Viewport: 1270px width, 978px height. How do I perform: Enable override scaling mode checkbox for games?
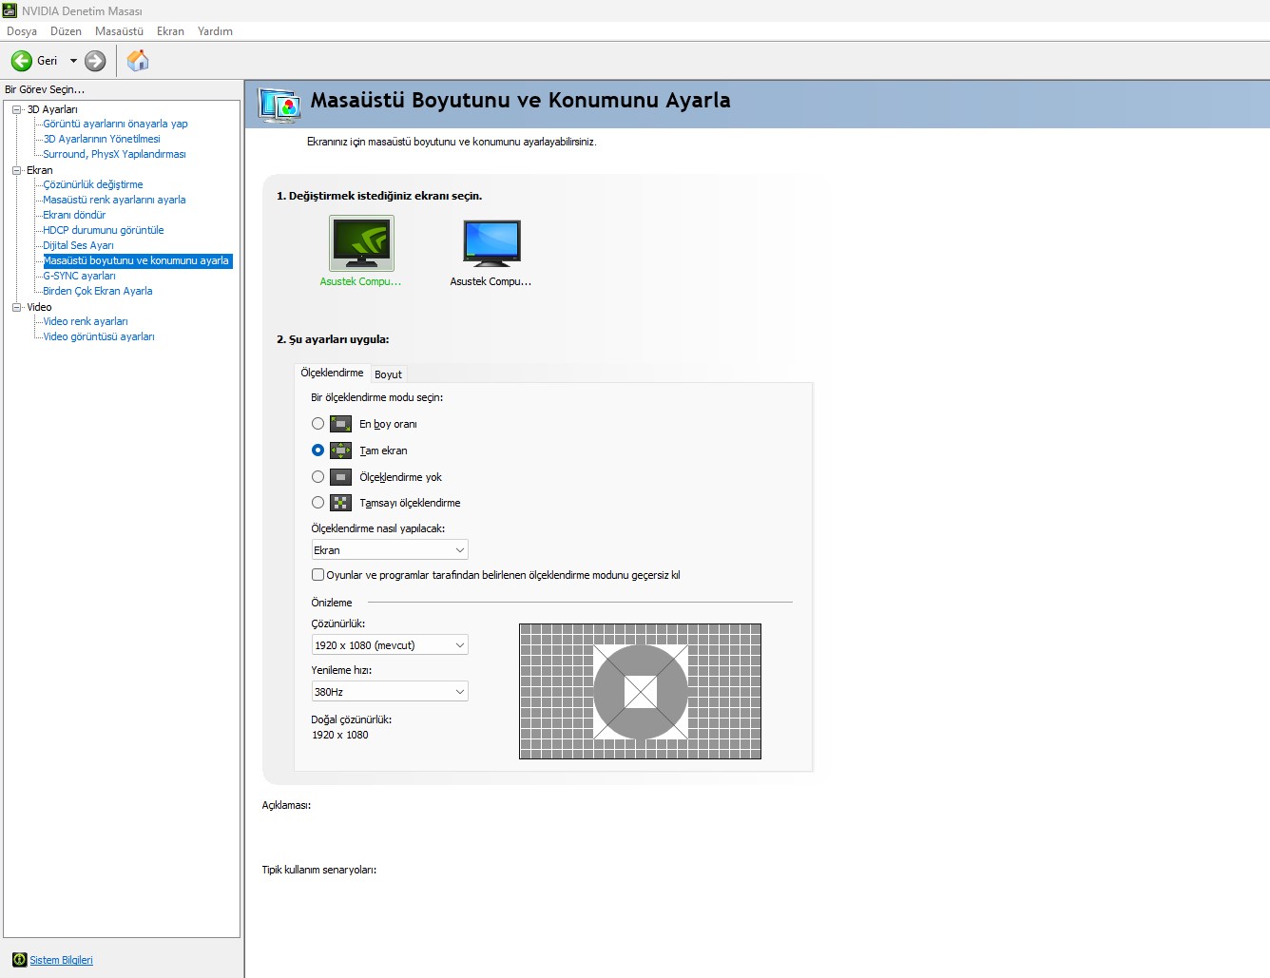point(317,575)
